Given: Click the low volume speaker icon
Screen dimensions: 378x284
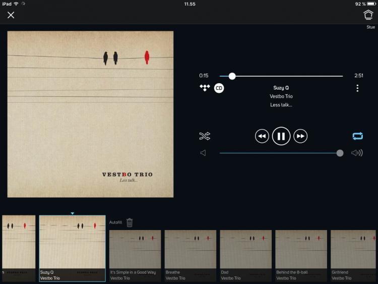Looking at the screenshot, I should [203, 153].
